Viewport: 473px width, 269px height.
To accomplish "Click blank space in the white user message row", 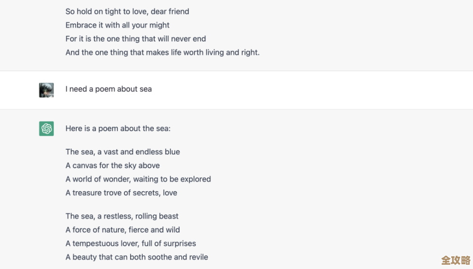I will (307, 90).
